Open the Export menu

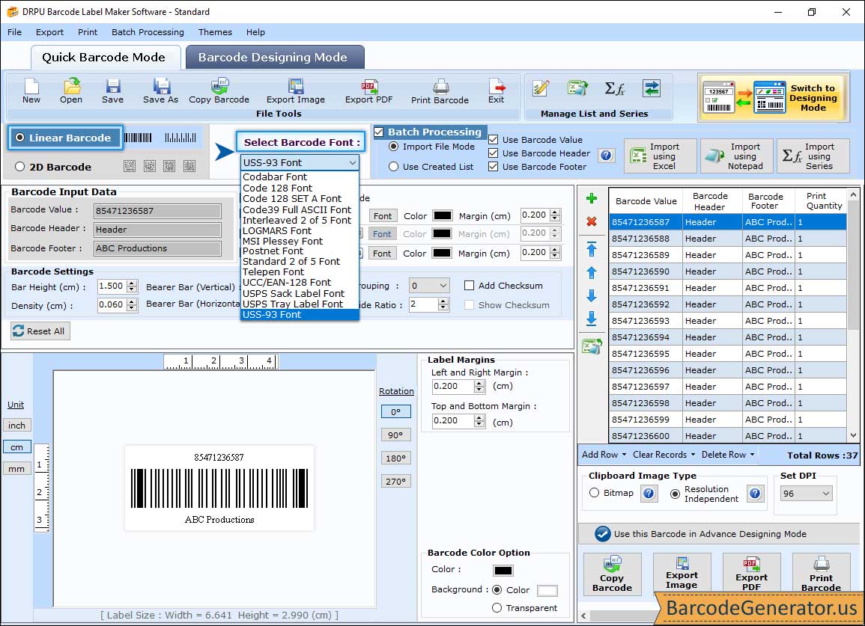pos(49,32)
